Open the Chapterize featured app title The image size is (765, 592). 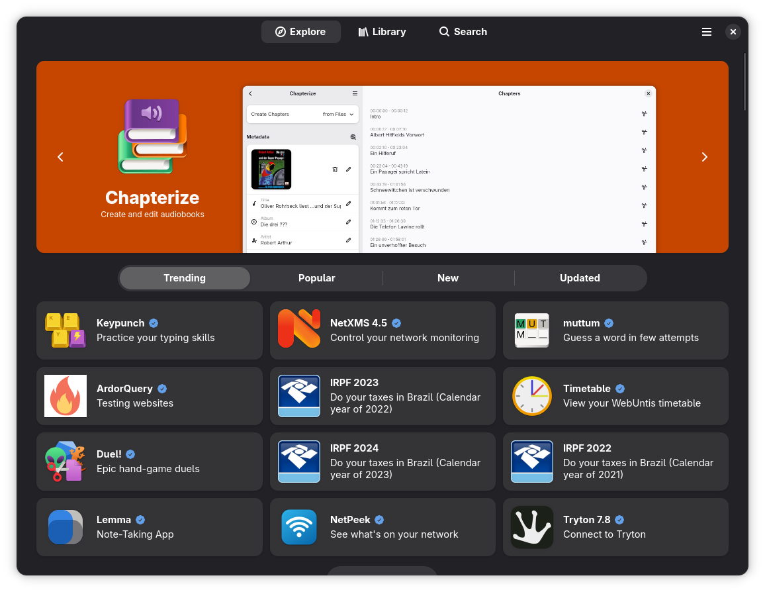point(152,197)
